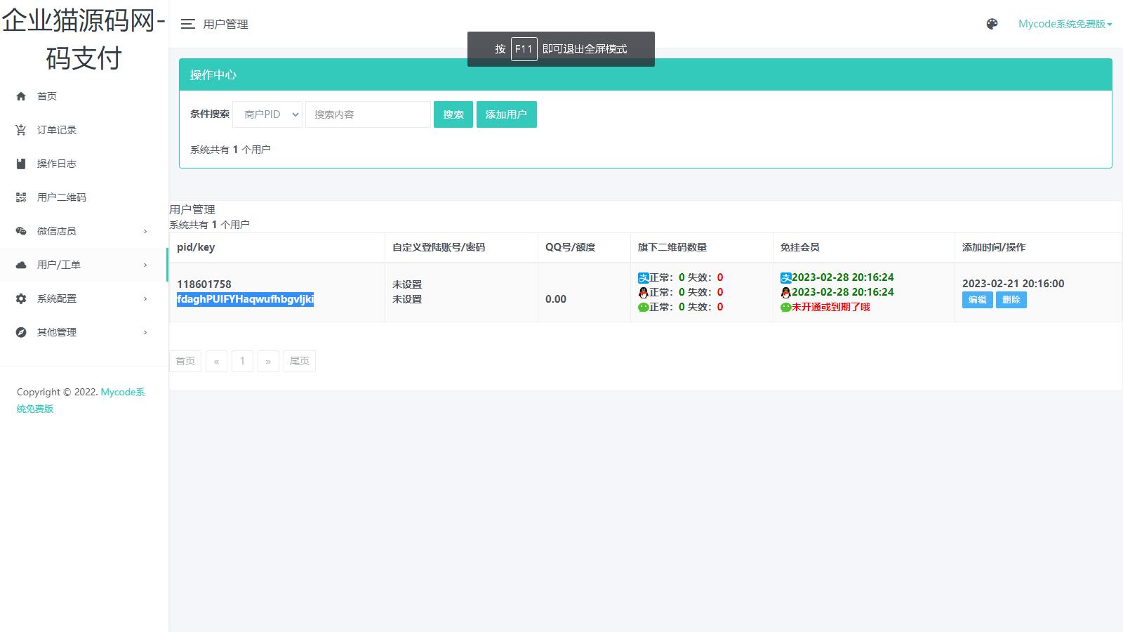Screen dimensions: 1123x632
Task: Click the compass icon for 其他管理
Action: pyautogui.click(x=21, y=332)
